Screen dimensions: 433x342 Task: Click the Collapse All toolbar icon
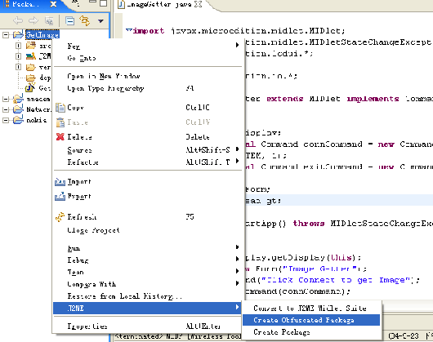70,20
